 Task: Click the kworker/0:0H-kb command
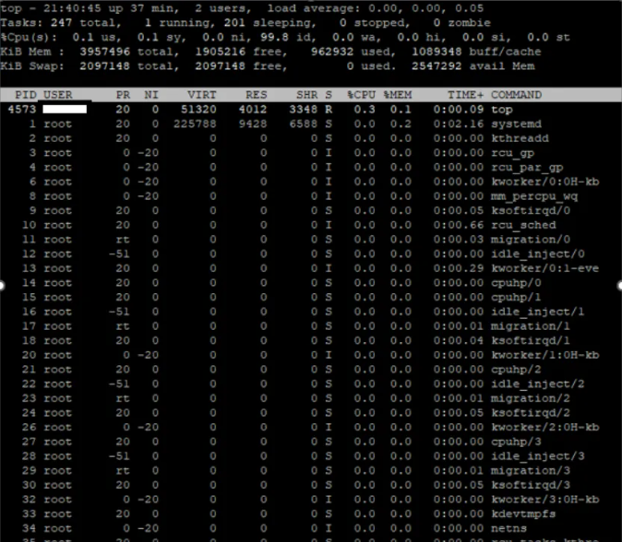pos(545,182)
